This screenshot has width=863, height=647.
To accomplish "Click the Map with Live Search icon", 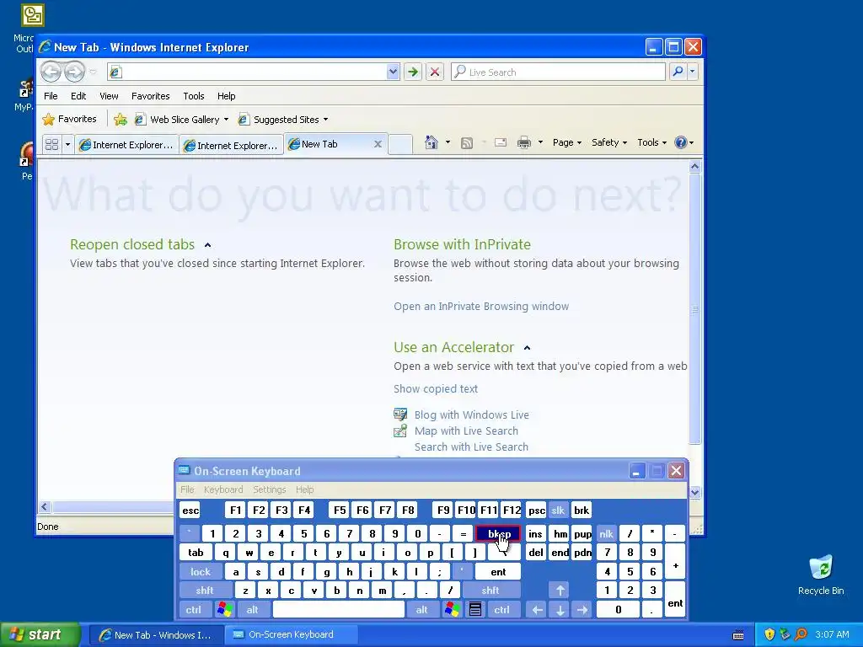I will (400, 430).
